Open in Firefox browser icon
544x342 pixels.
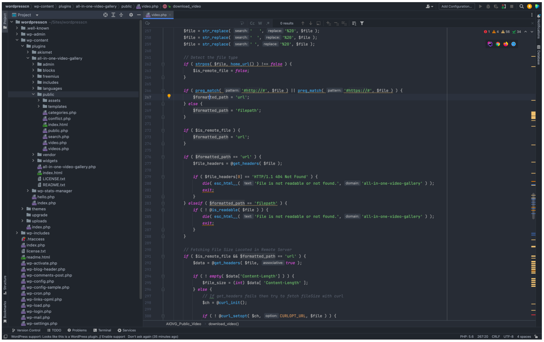point(506,44)
